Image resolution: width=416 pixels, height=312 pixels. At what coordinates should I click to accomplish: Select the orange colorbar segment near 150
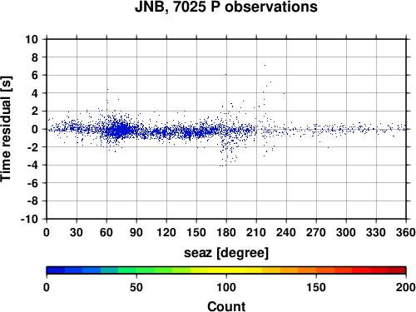(307, 270)
